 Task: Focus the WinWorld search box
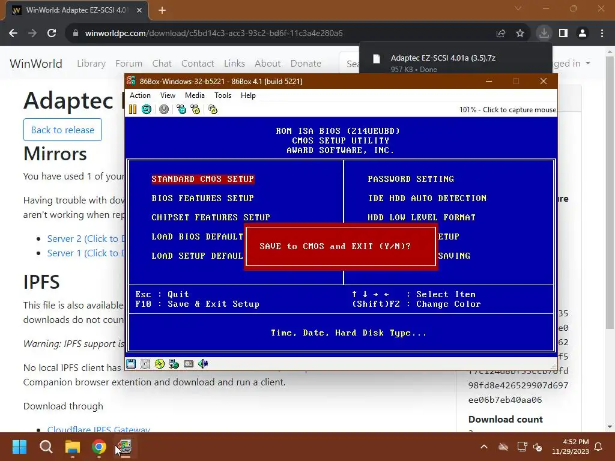(350, 63)
